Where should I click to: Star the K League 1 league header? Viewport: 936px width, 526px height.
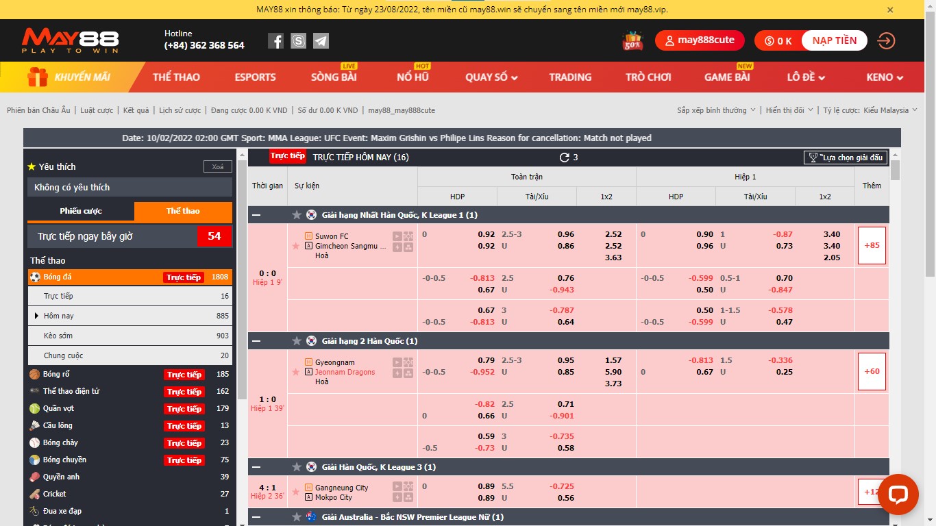(x=297, y=215)
